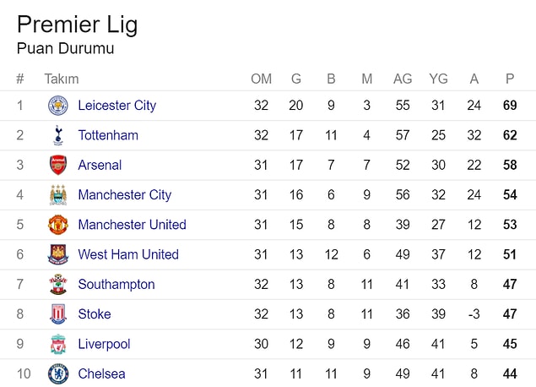Click the Arsenal cannon crest
Image resolution: width=536 pixels, height=387 pixels.
58,165
